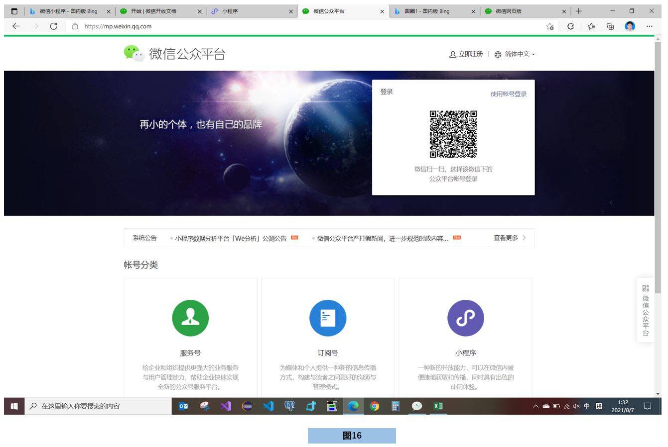The image size is (668, 447).
Task: Click the 系统公告 label
Action: 144,238
